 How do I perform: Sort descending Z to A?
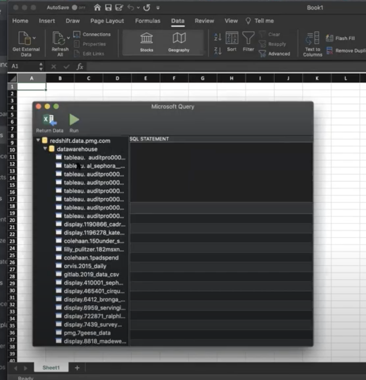click(218, 51)
